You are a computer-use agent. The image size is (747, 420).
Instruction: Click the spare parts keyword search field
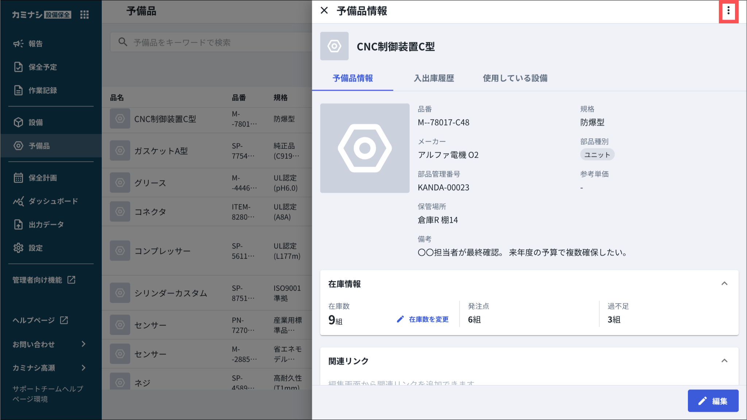click(211, 42)
